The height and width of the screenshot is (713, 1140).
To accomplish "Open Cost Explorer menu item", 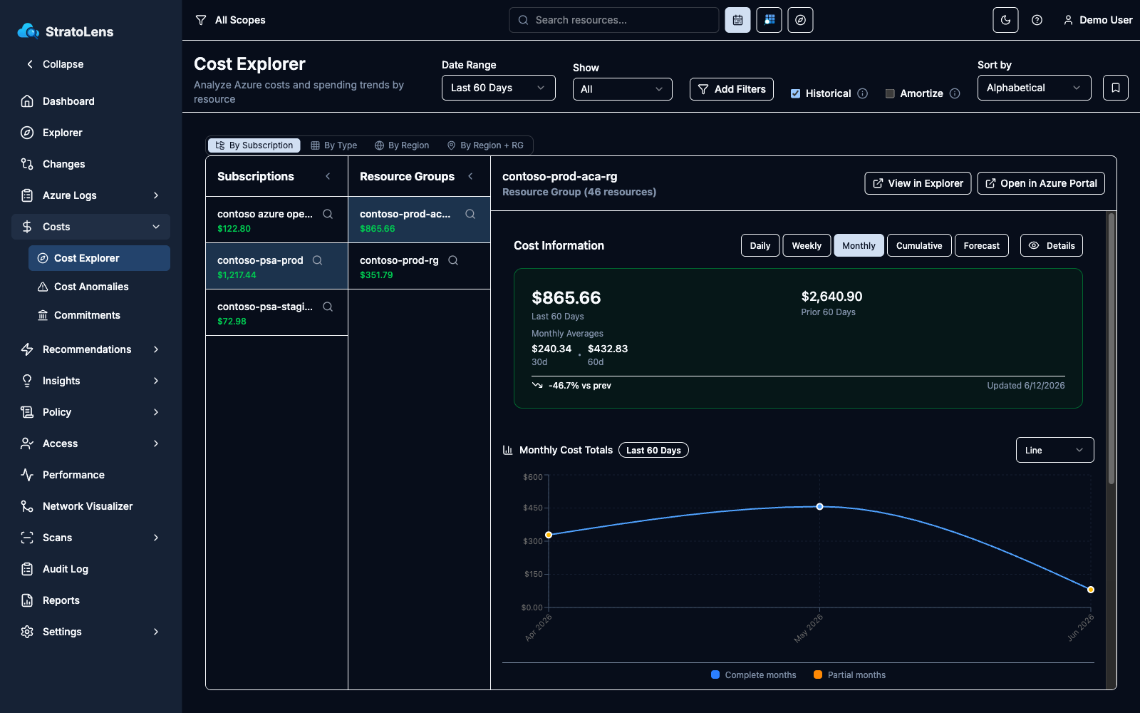I will click(99, 258).
